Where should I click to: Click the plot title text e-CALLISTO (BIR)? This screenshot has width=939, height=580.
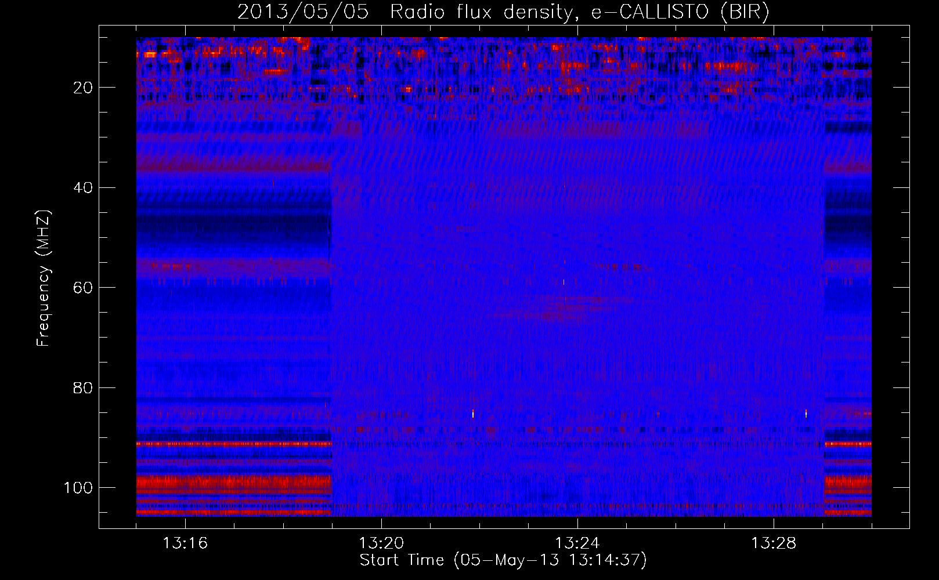click(x=680, y=12)
